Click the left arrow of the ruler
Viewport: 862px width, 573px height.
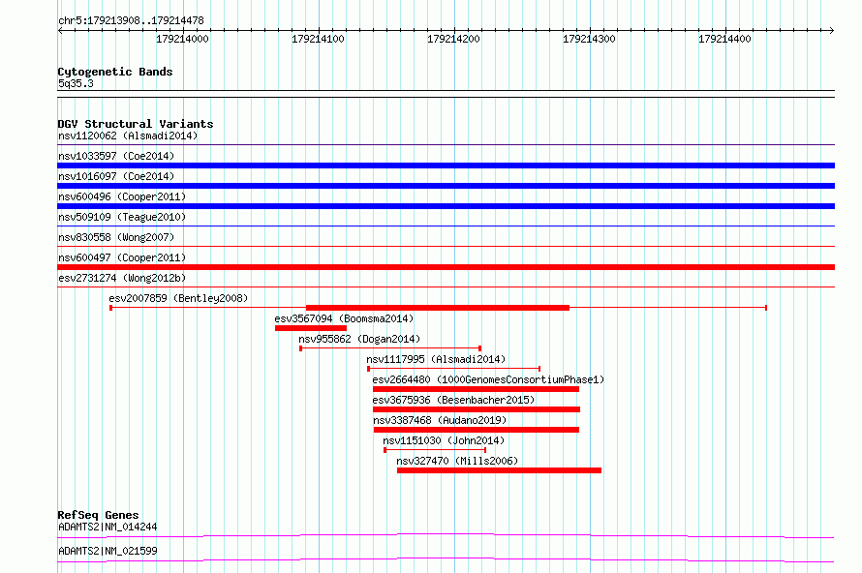click(x=60, y=30)
